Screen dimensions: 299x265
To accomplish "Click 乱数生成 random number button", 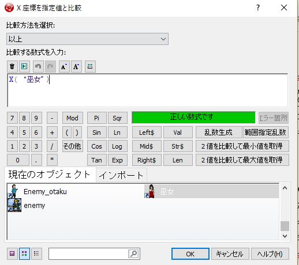I will (219, 132).
